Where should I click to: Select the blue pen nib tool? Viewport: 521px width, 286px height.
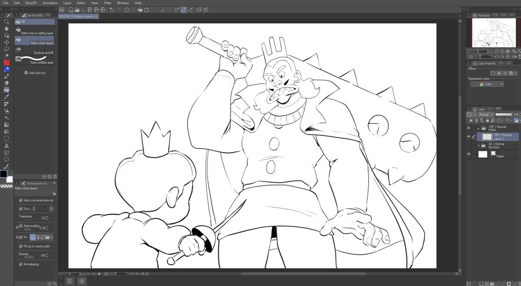7,69
